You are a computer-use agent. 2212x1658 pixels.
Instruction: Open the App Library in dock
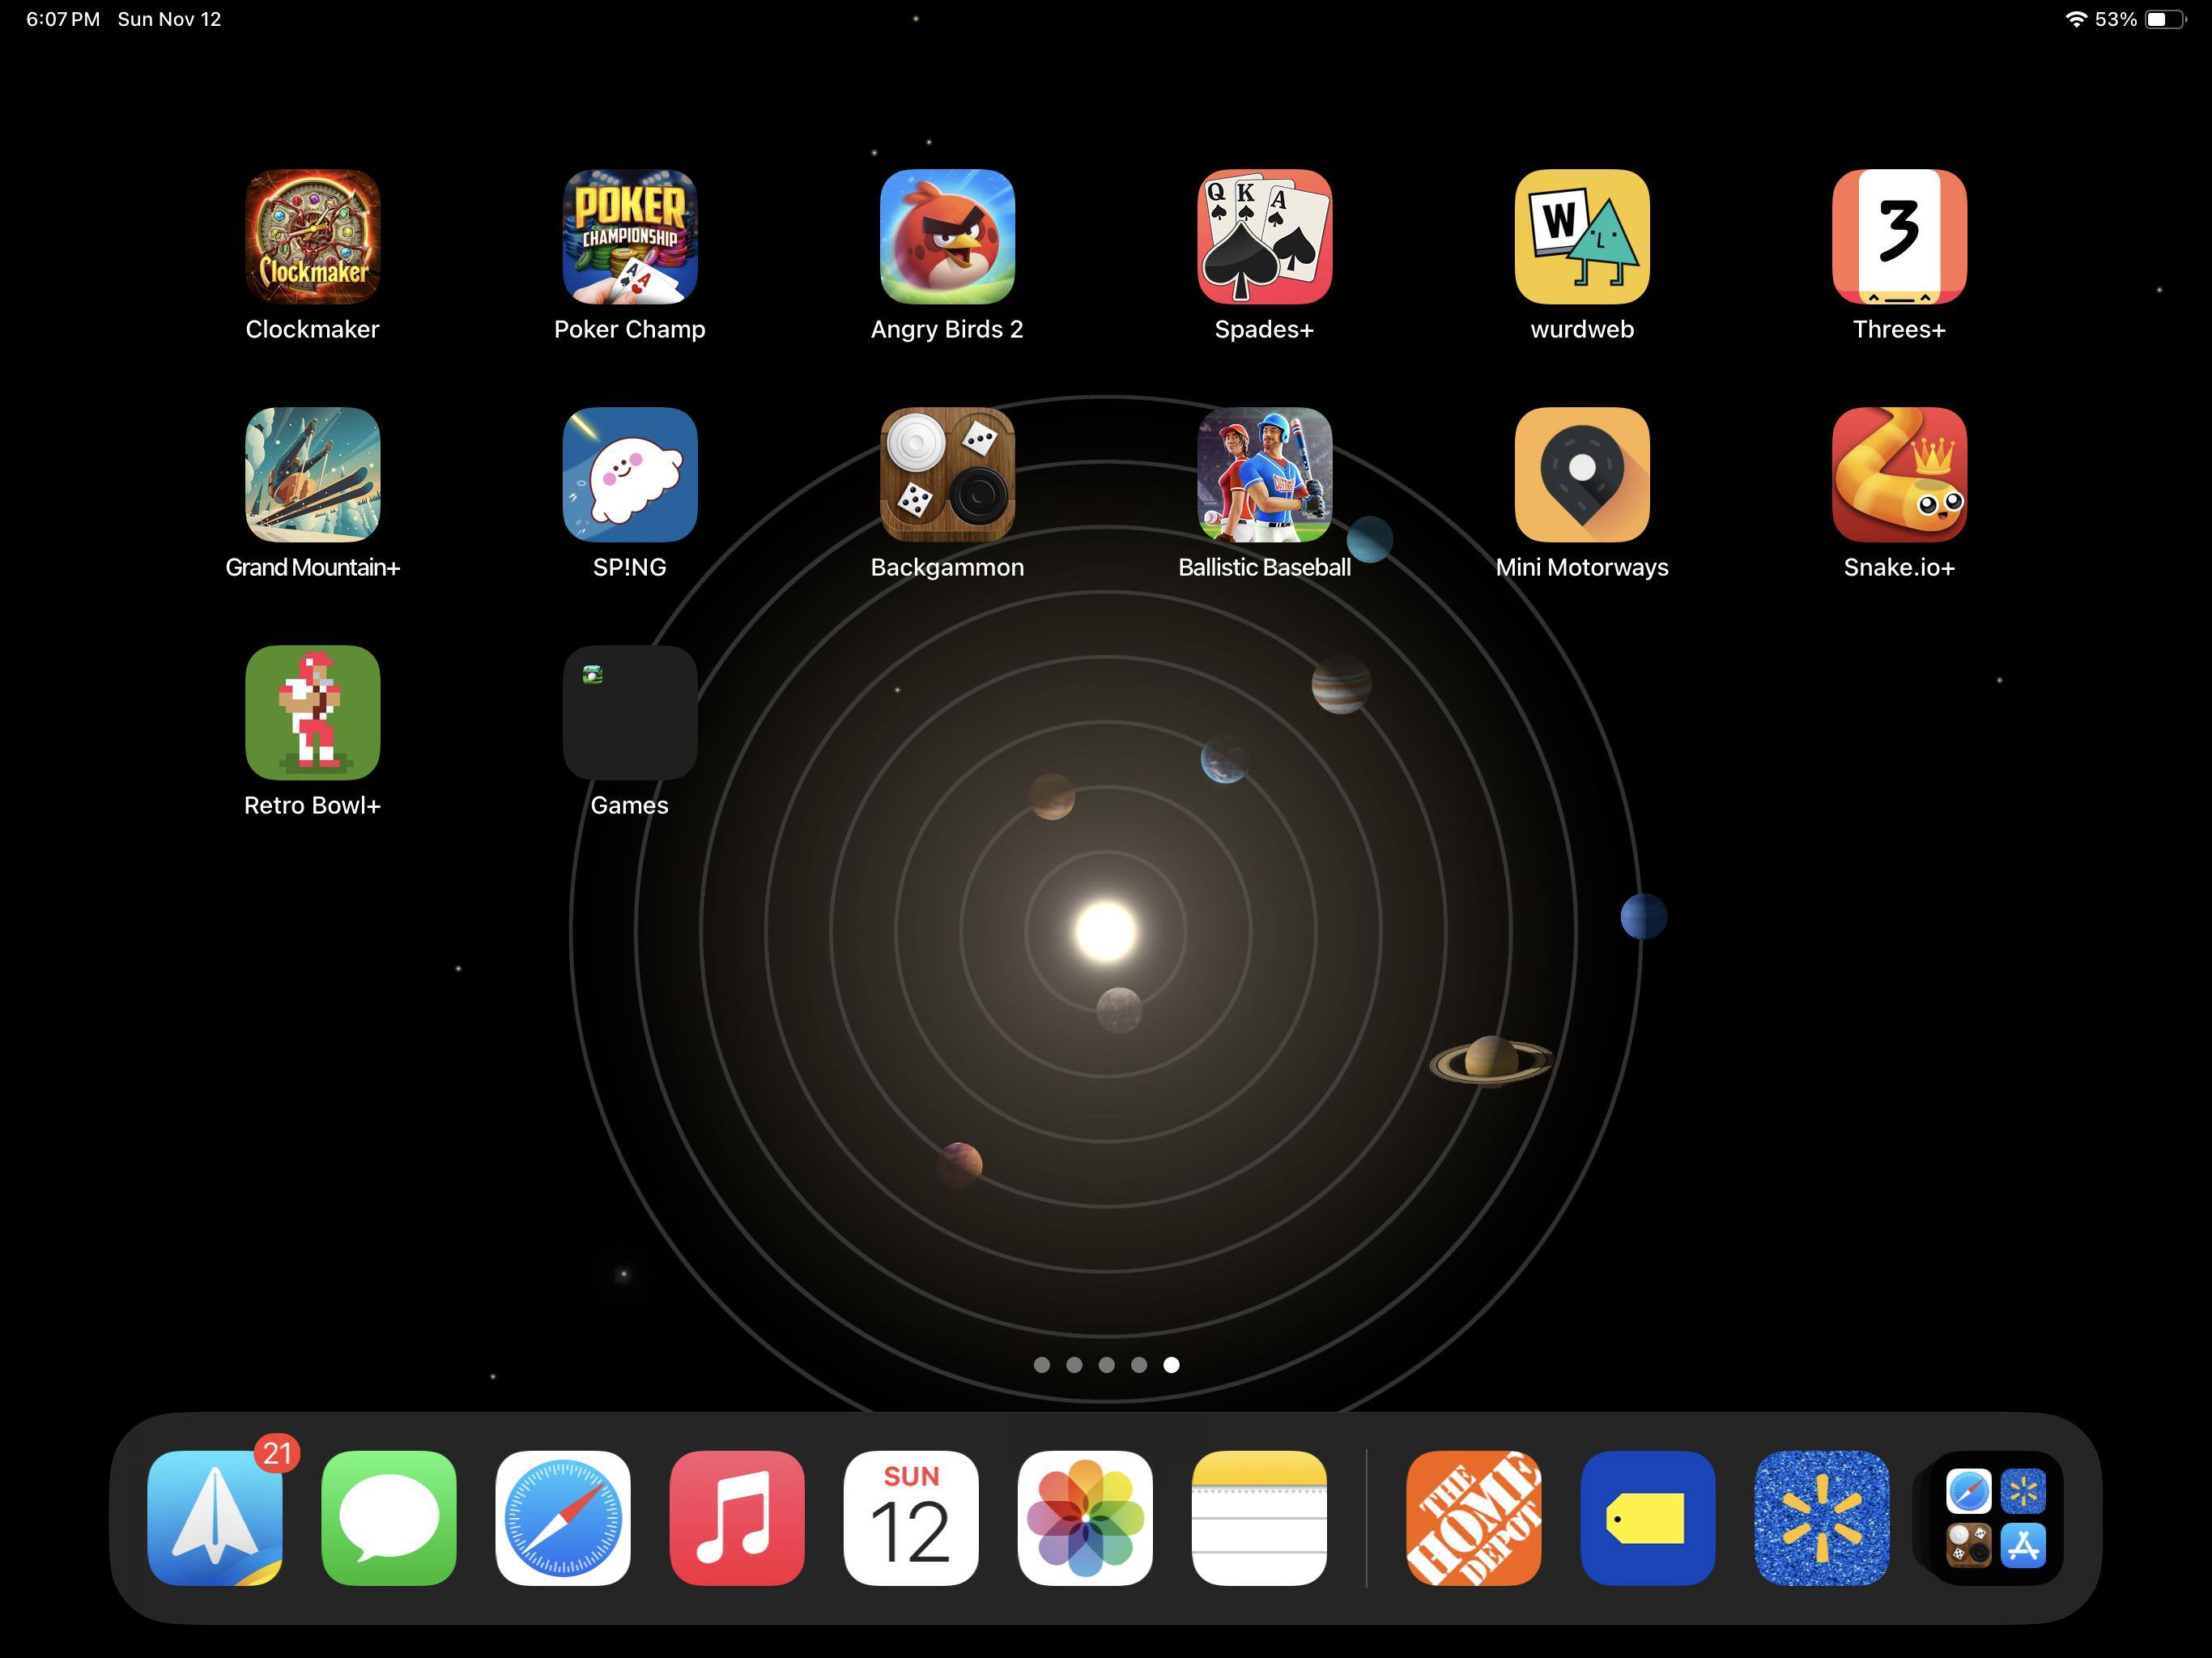point(1995,1517)
